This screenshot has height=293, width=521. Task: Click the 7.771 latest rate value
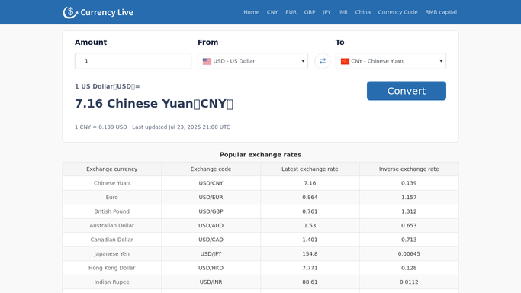310,268
